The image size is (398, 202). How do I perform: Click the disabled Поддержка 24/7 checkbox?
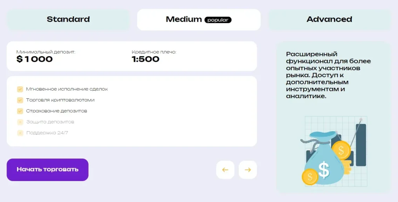point(20,133)
